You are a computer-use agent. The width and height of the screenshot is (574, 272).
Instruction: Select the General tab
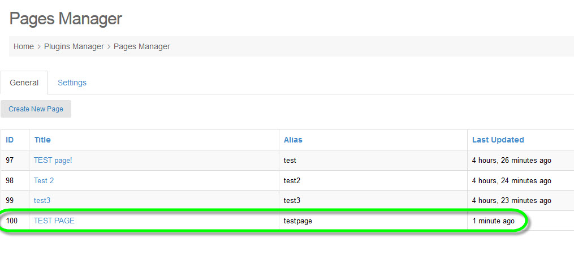(24, 83)
